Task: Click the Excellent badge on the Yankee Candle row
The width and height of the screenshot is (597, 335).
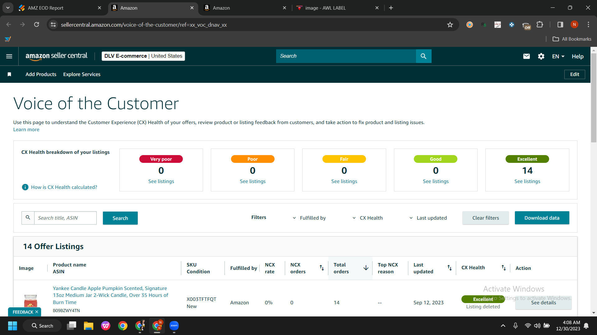Action: coord(483,299)
